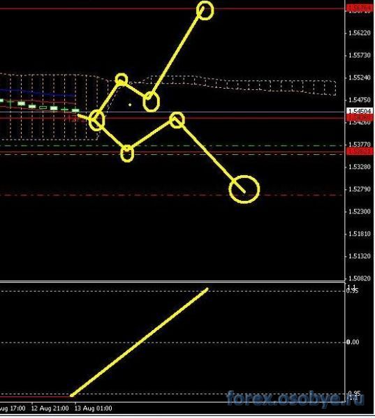Image resolution: width=375 pixels, height=418 pixels.
Task: Select the 1.50820 price axis label
Action: click(x=360, y=278)
